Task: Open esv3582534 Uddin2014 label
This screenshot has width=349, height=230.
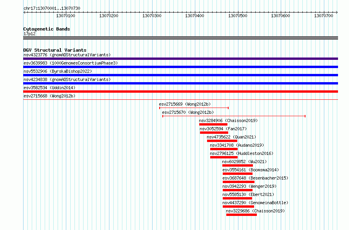Action: [49, 88]
